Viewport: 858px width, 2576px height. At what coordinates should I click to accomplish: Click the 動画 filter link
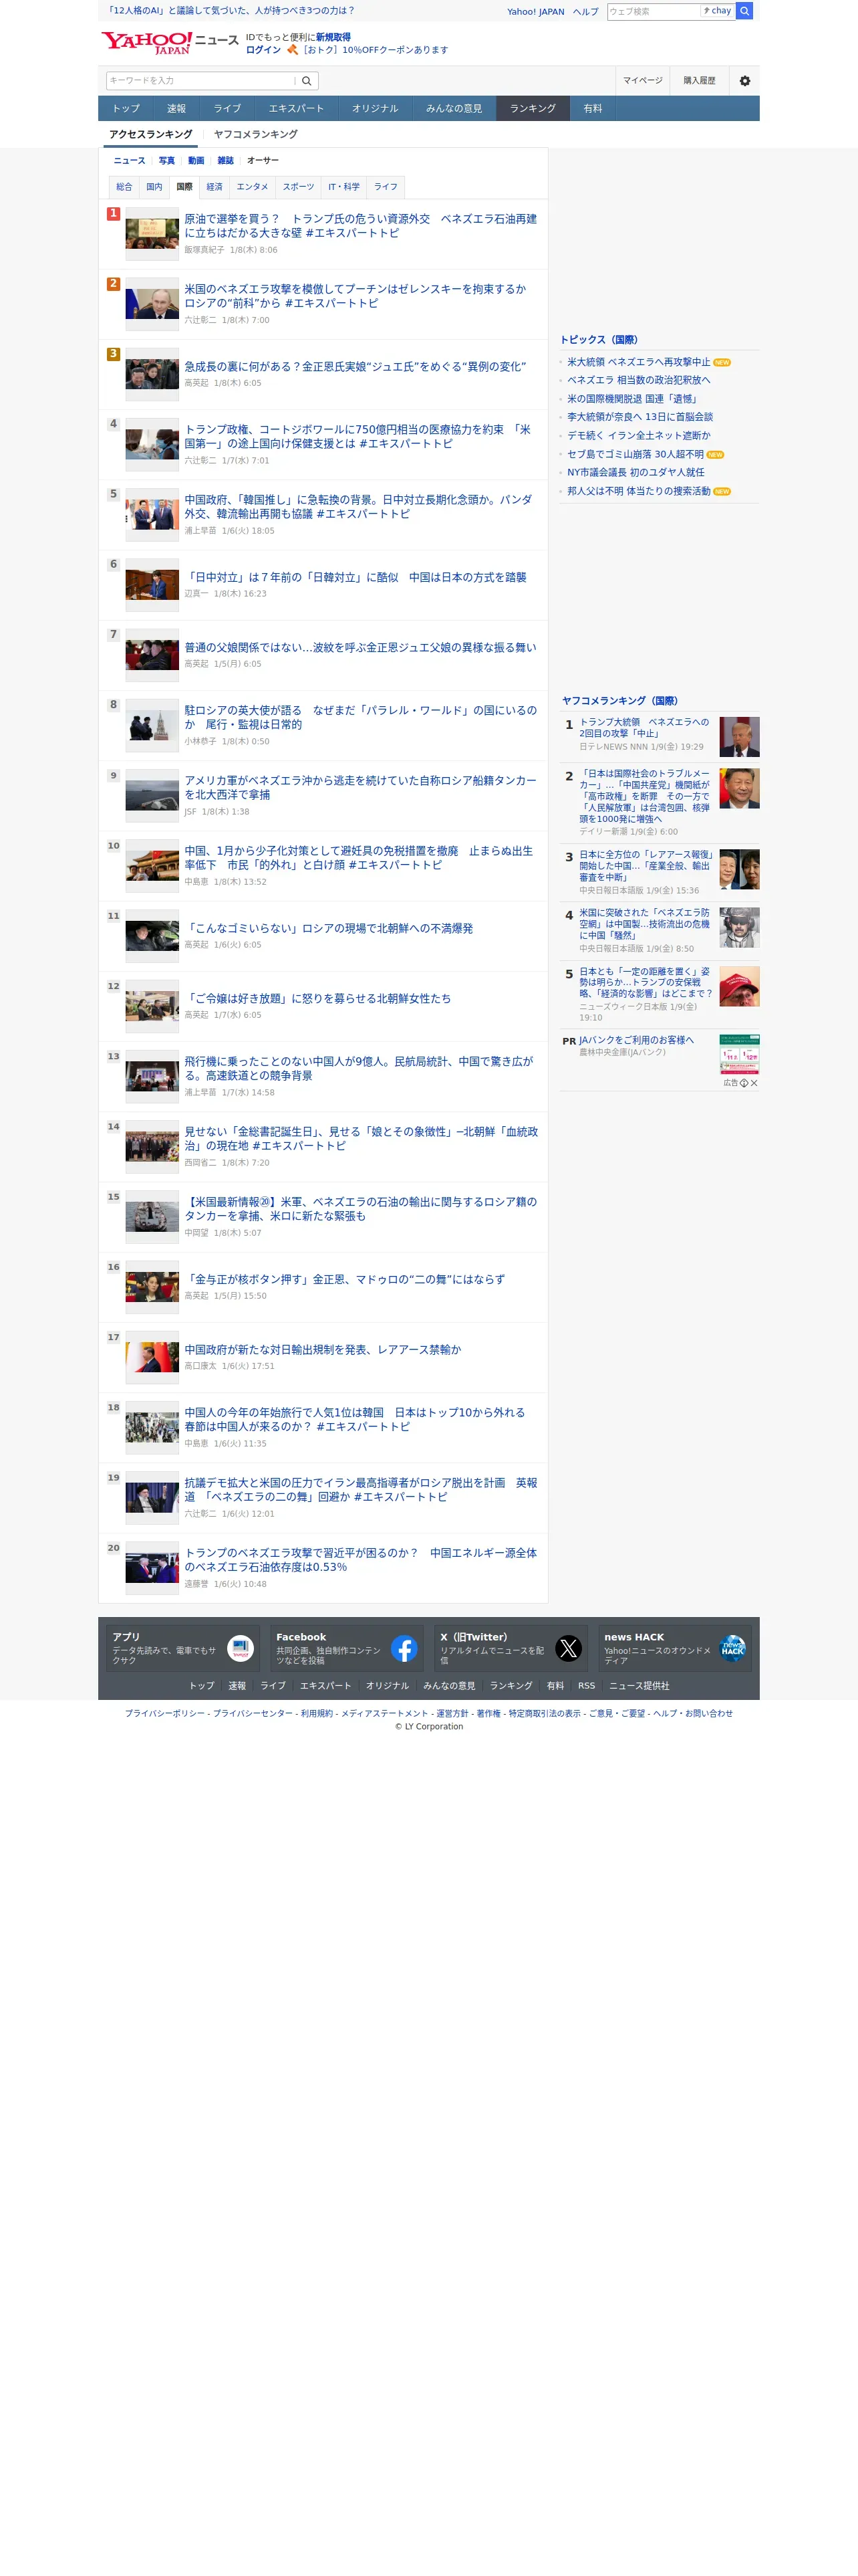(196, 160)
